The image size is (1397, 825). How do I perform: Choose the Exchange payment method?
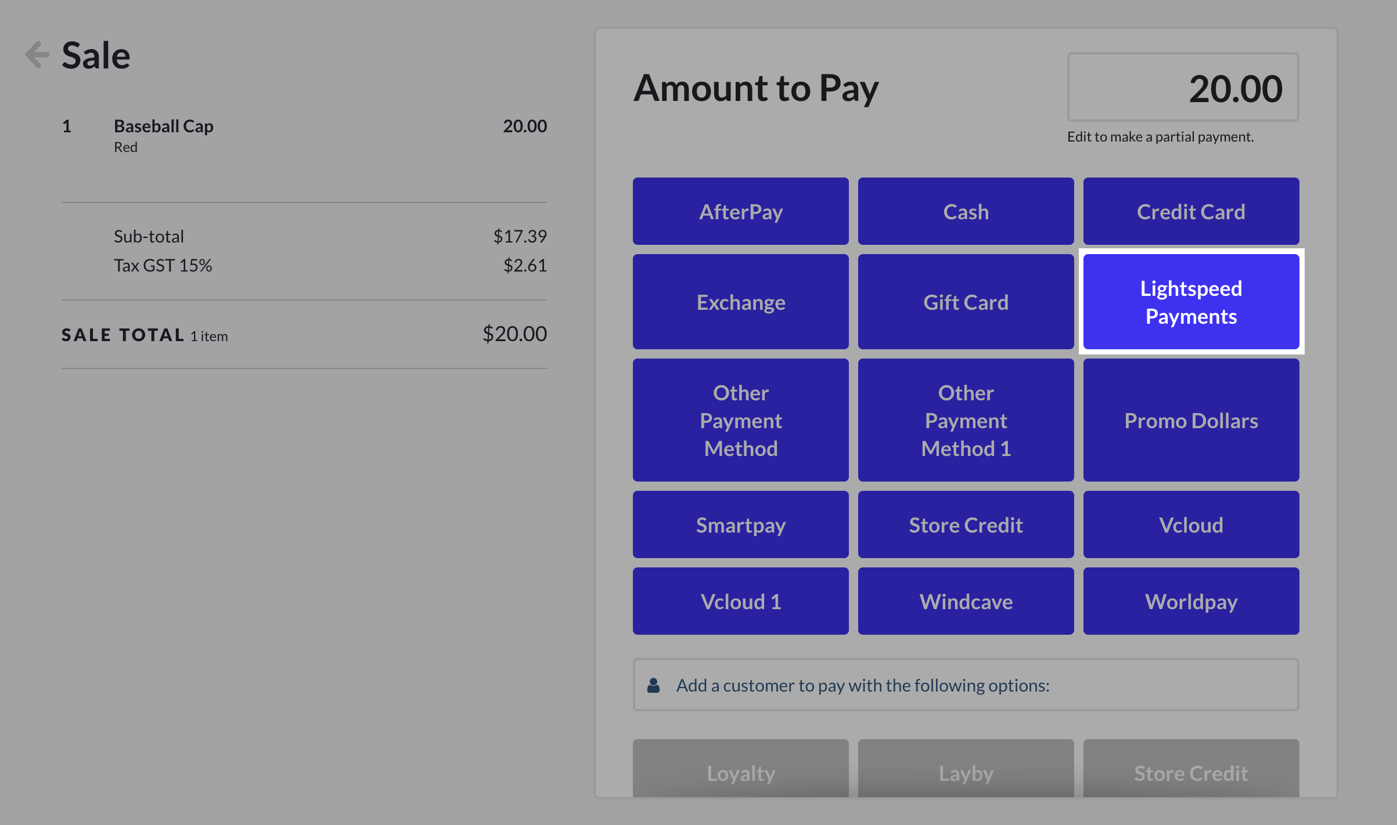[x=740, y=302]
